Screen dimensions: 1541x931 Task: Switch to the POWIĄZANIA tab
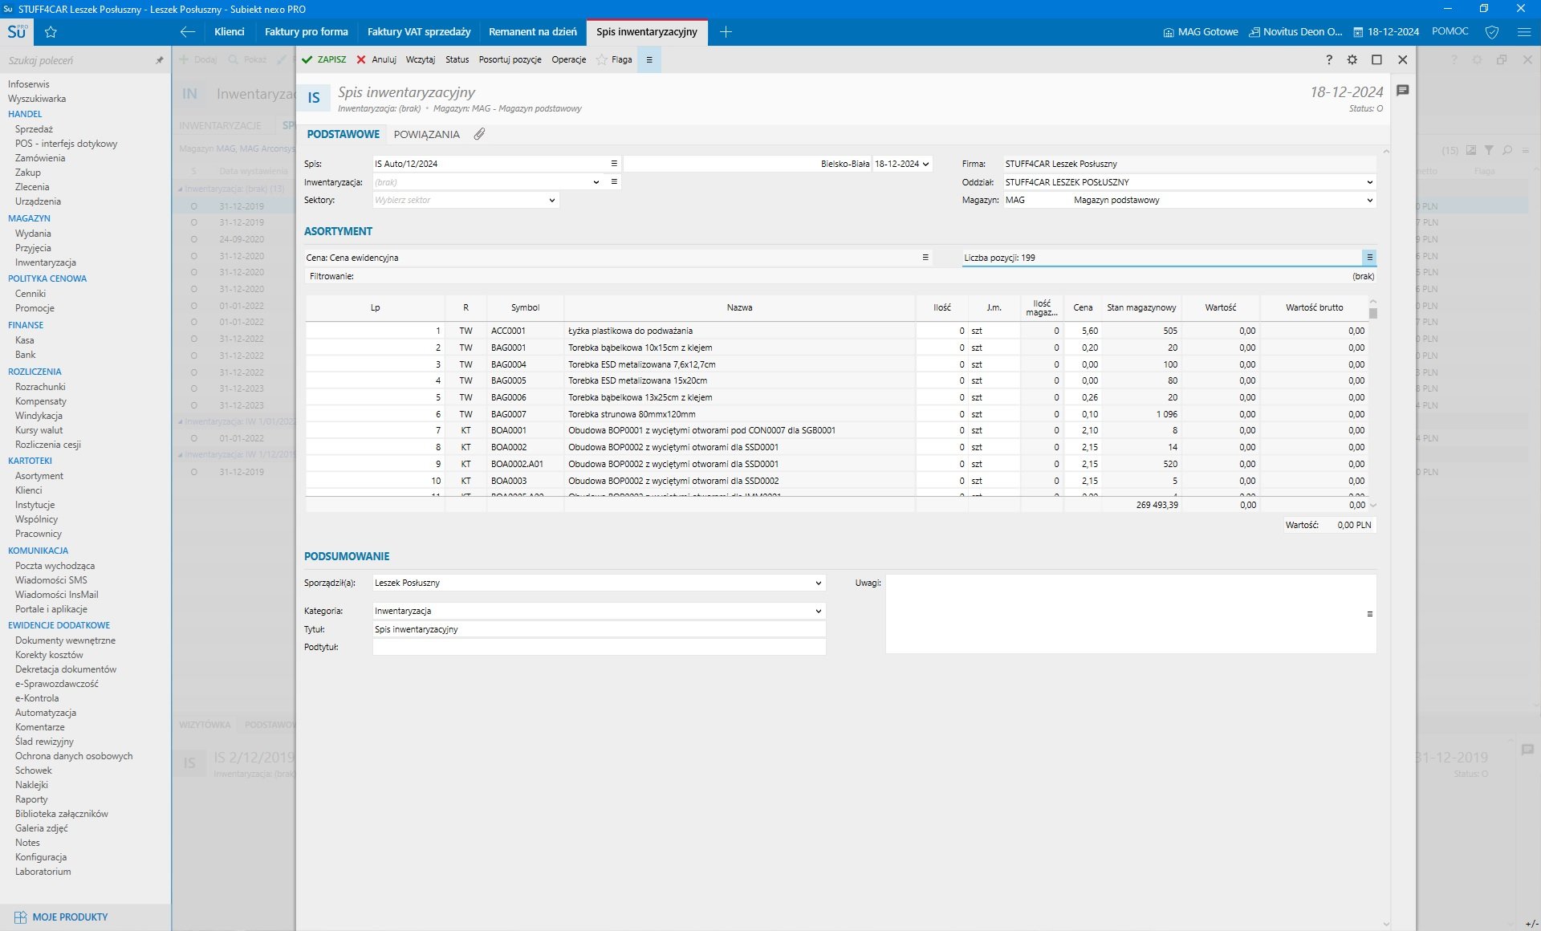[x=426, y=135]
